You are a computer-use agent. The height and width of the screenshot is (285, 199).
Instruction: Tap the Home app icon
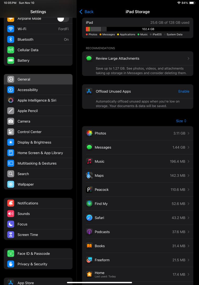[x=89, y=274]
